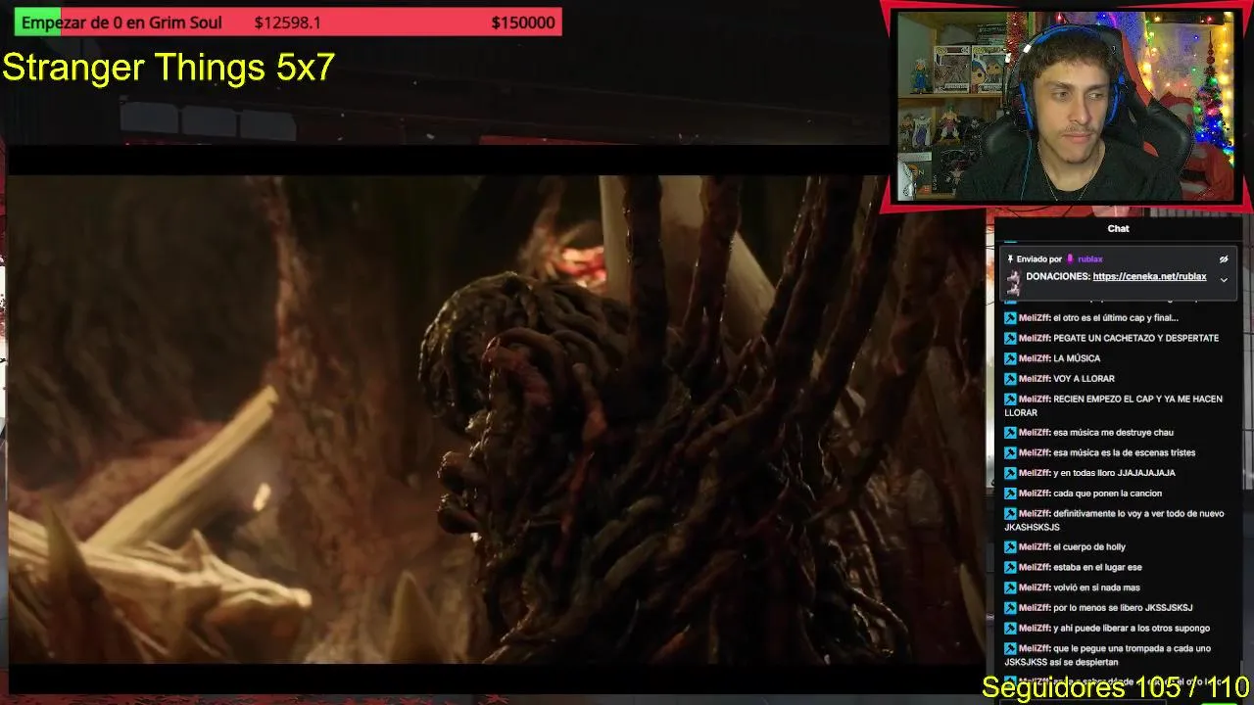Click the message 'y en todas lloro JJAJAJAJAJA'

(x=1114, y=473)
